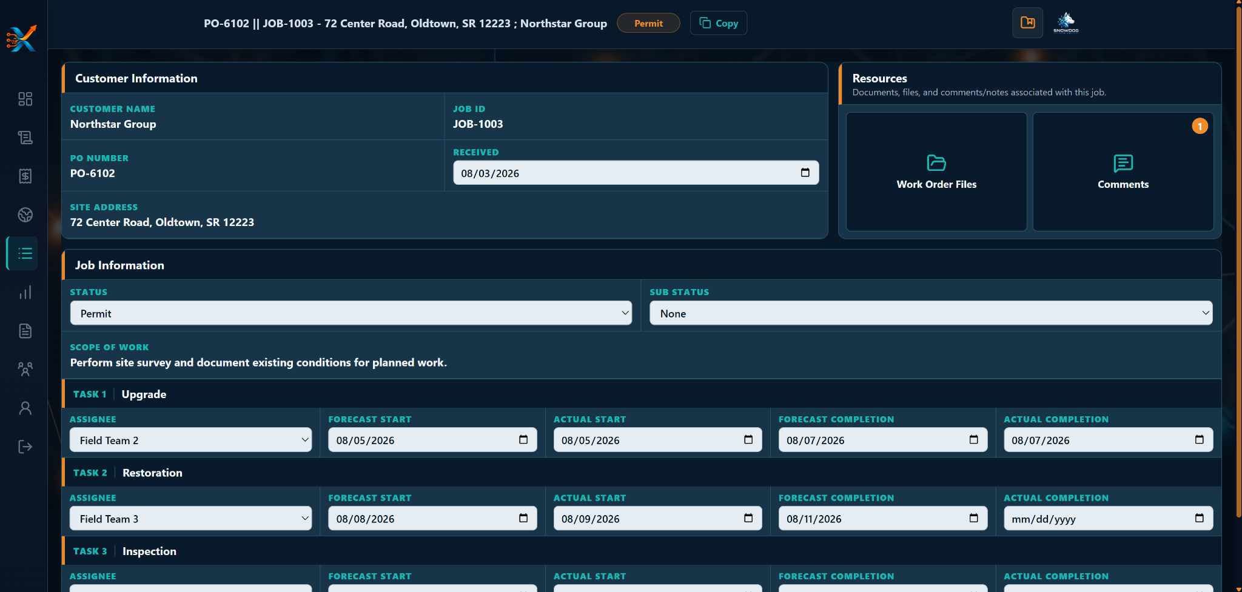This screenshot has height=592, width=1242.
Task: Open calendar for Task 2 Forecast Completion
Action: click(973, 518)
